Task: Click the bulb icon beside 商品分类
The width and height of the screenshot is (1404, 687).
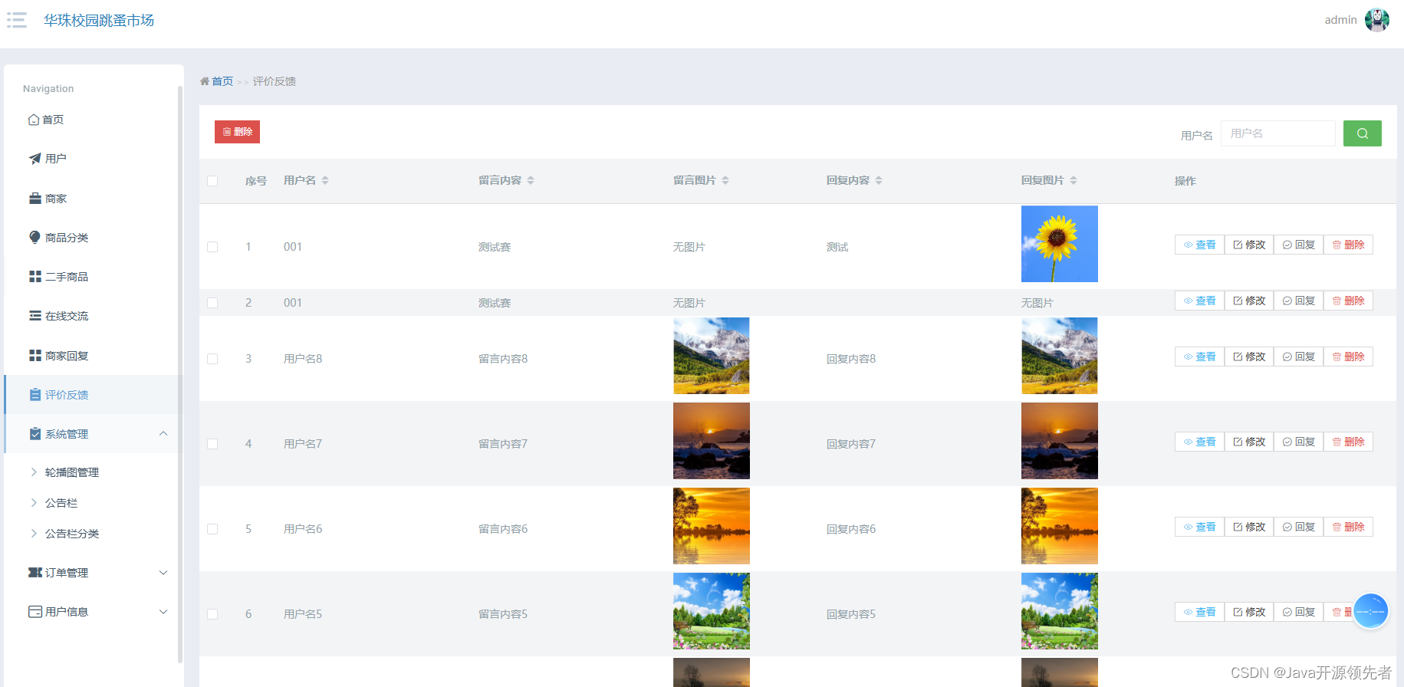Action: click(35, 238)
